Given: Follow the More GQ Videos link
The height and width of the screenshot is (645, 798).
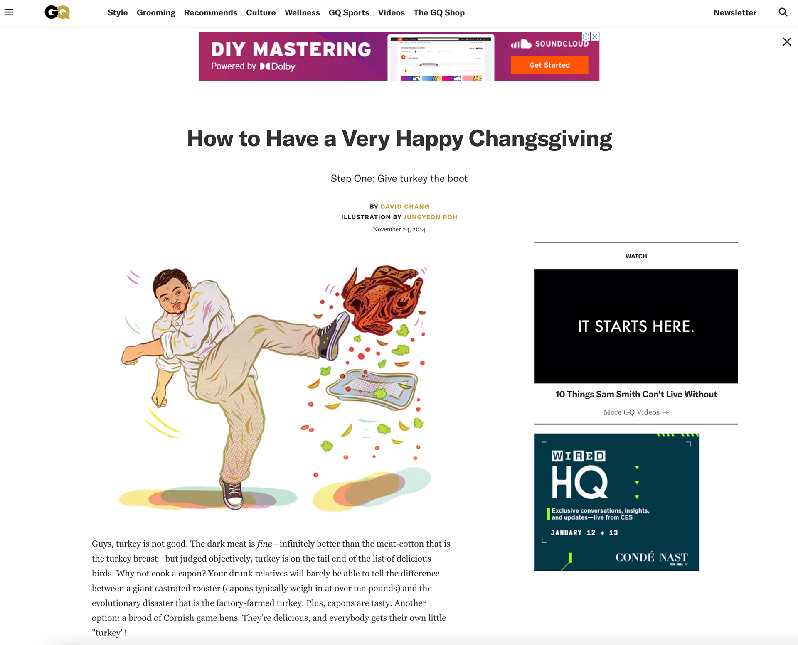Looking at the screenshot, I should [x=636, y=412].
